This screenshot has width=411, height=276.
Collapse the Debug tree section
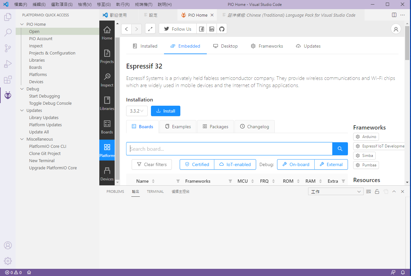point(22,89)
